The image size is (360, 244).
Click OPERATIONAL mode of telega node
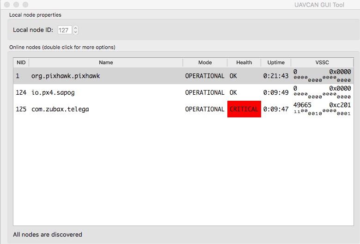tap(205, 109)
